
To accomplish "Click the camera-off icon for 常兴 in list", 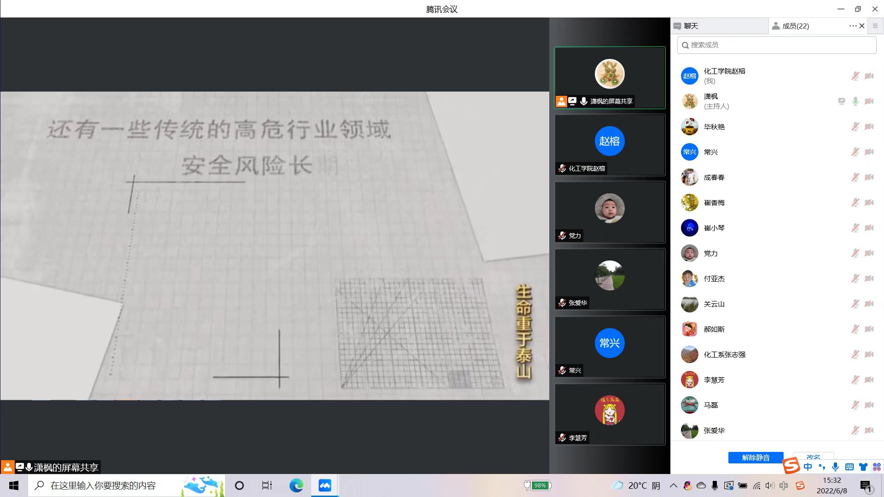I will (x=869, y=152).
